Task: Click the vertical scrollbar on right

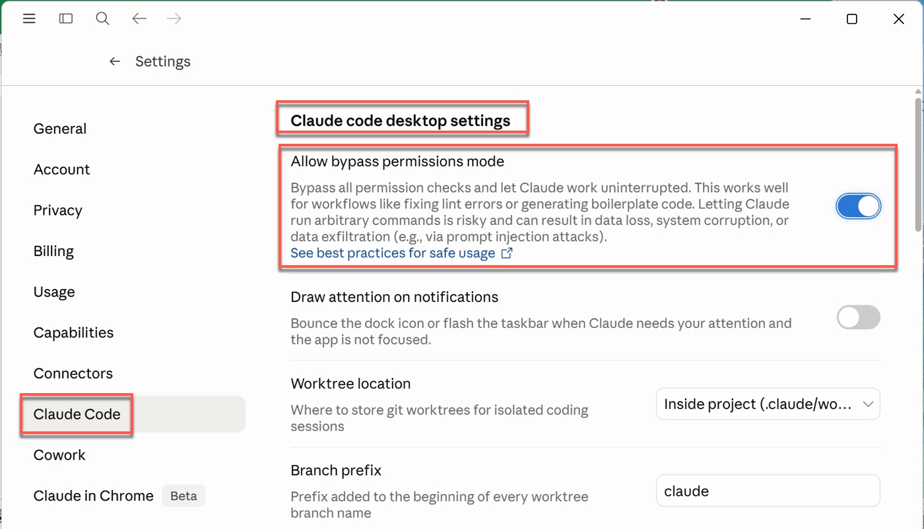Action: click(x=918, y=165)
